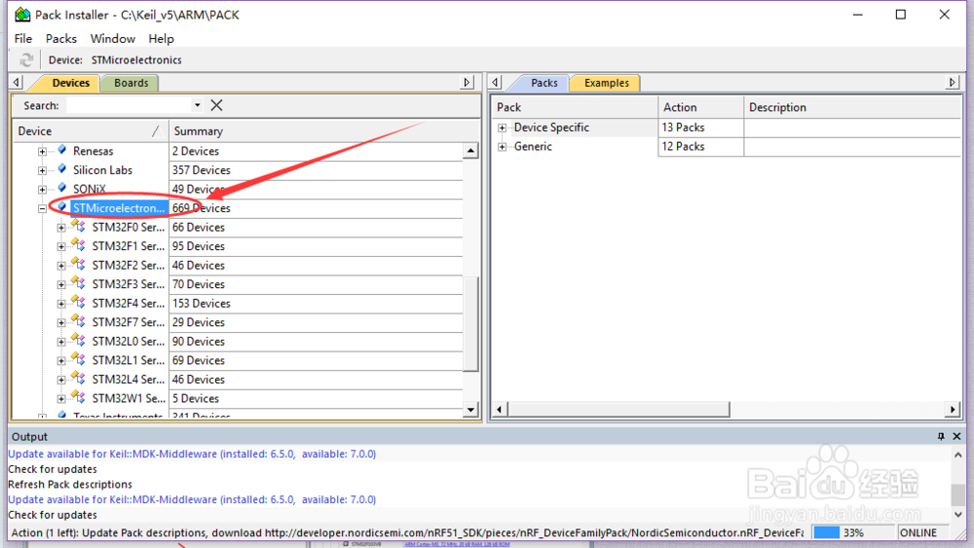Open the search history dropdown arrow
The image size is (974, 548).
pos(197,105)
